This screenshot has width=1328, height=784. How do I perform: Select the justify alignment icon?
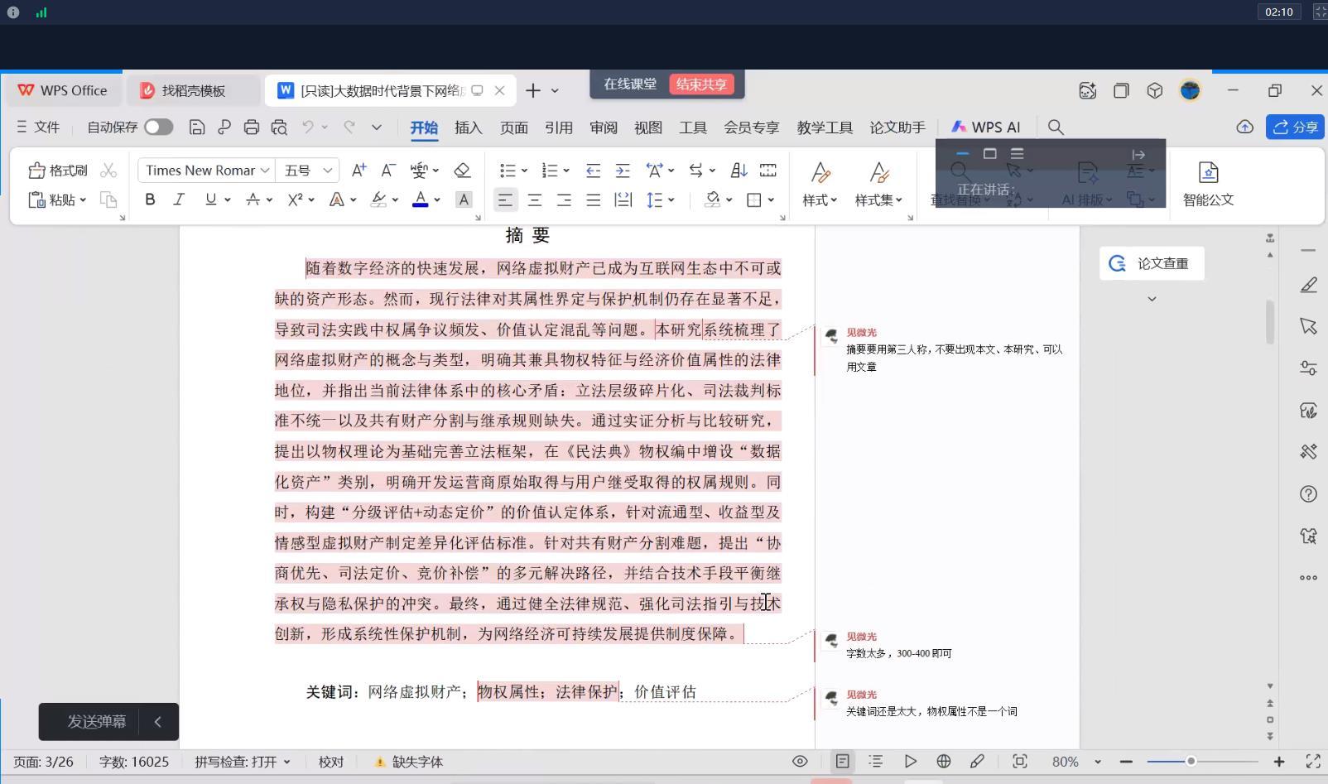tap(594, 200)
